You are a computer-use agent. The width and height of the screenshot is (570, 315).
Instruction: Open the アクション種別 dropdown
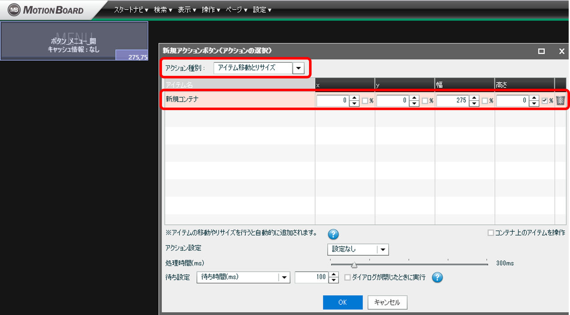298,68
